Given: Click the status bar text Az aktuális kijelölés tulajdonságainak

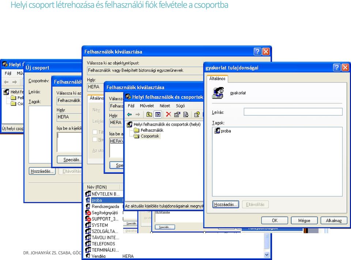Looking at the screenshot, I should pos(164,206).
